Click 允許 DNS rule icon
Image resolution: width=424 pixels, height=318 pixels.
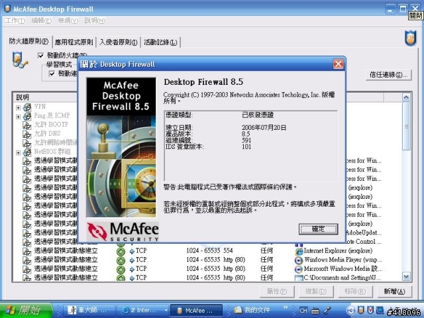point(26,134)
